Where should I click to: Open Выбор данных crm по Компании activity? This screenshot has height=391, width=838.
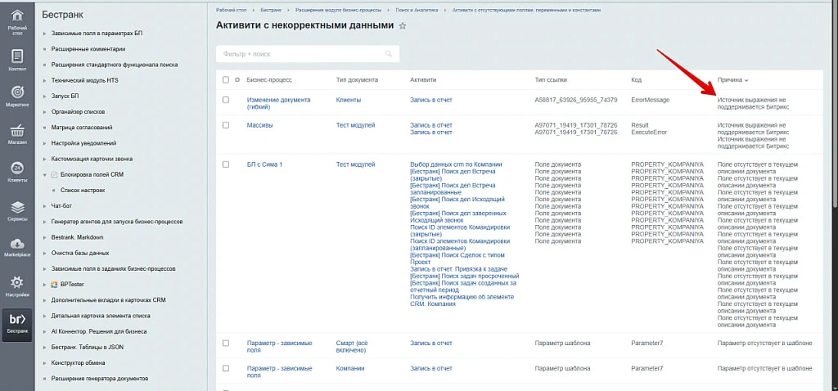click(x=456, y=164)
